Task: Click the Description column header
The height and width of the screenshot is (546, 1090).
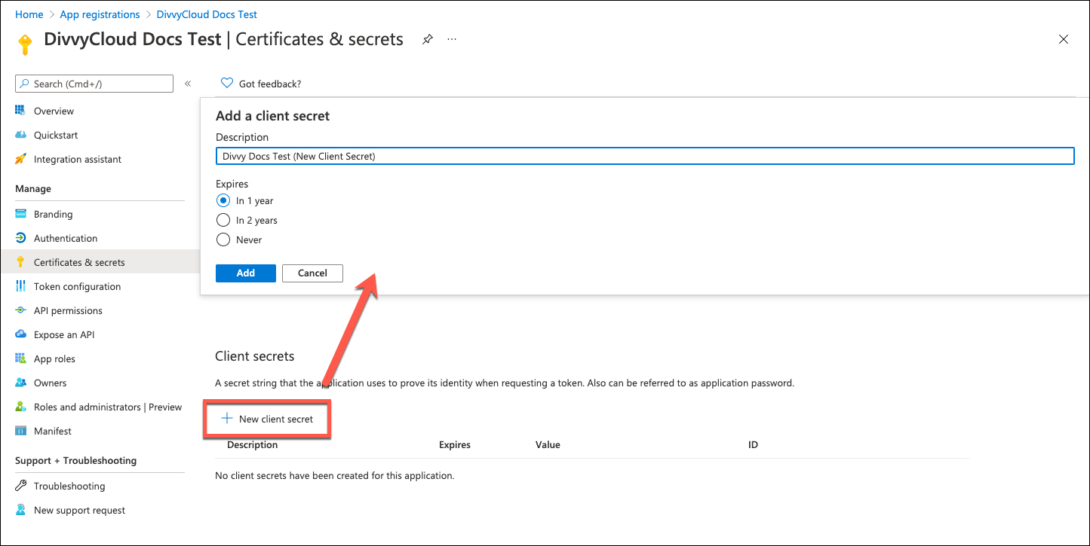Action: tap(253, 444)
